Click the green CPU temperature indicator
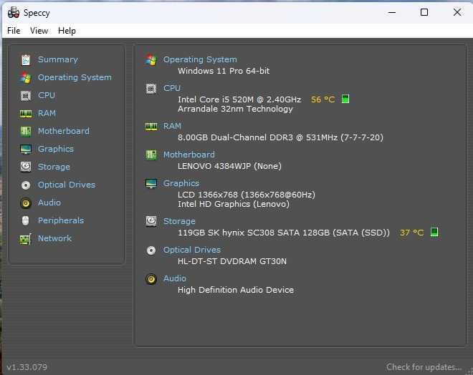The height and width of the screenshot is (375, 473). 345,99
